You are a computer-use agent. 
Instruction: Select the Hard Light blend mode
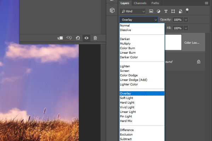(x=142, y=102)
